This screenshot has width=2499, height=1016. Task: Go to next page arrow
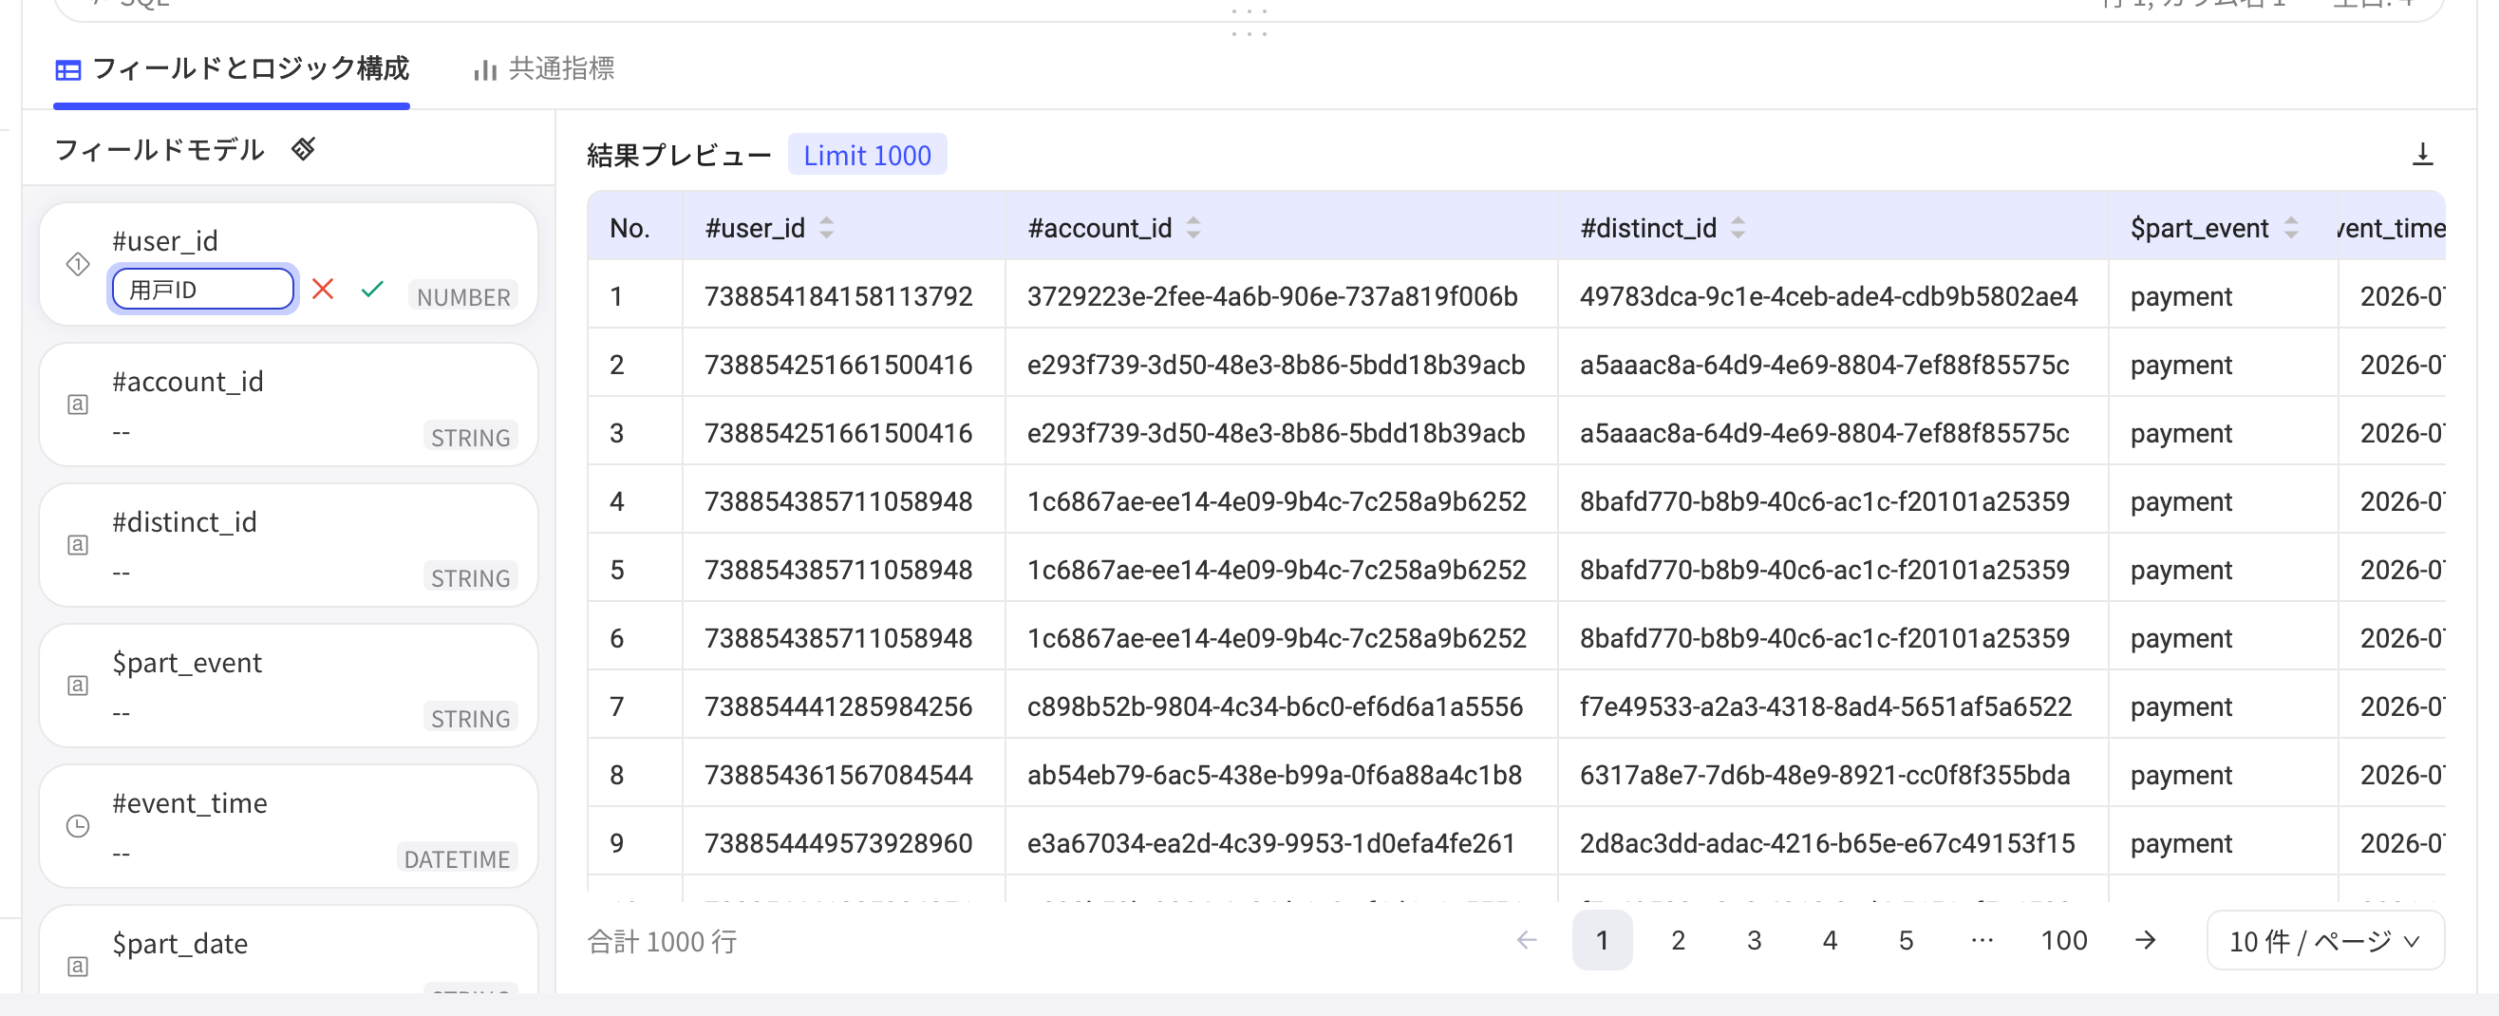click(2146, 939)
